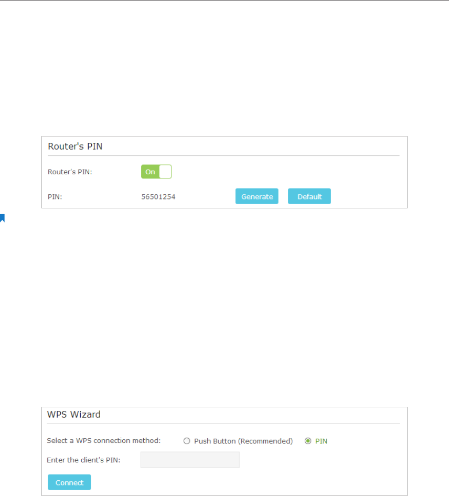Click the "Router's PIN:" label beside the On switch
Image resolution: width=449 pixels, height=496 pixels.
click(70, 172)
